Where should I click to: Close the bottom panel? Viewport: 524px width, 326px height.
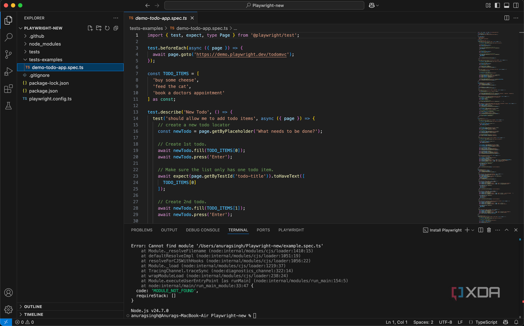pos(516,230)
